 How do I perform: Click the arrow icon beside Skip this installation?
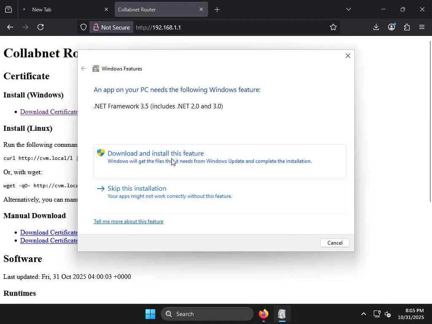(101, 189)
